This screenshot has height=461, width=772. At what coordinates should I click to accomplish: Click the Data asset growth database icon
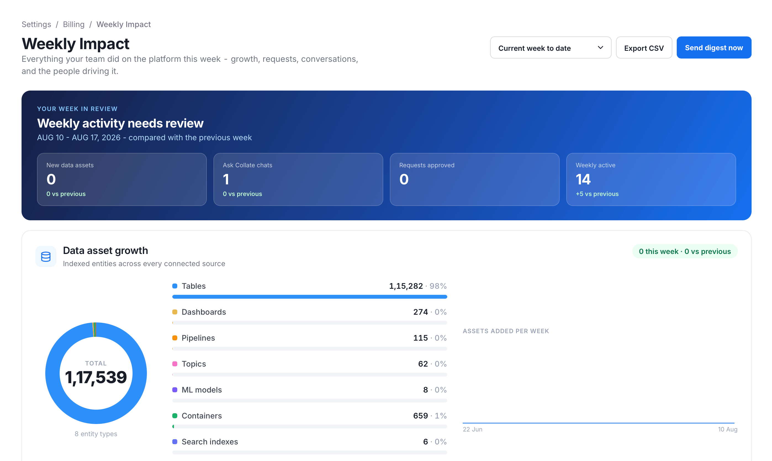pos(46,257)
